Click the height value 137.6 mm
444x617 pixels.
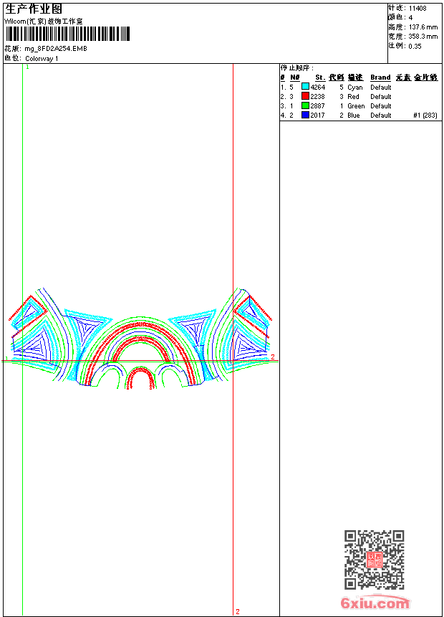pyautogui.click(x=423, y=27)
